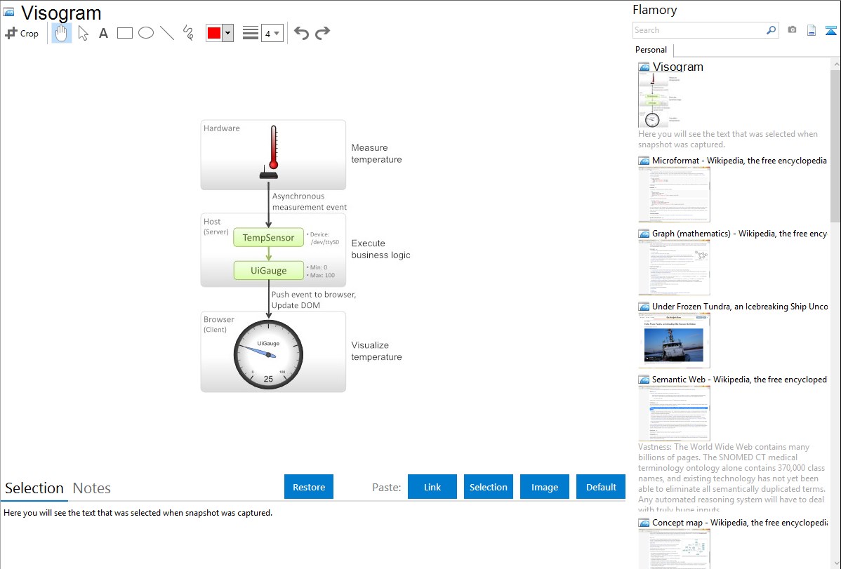
Task: Click the 'Measure temperature' label
Action: pyautogui.click(x=376, y=154)
